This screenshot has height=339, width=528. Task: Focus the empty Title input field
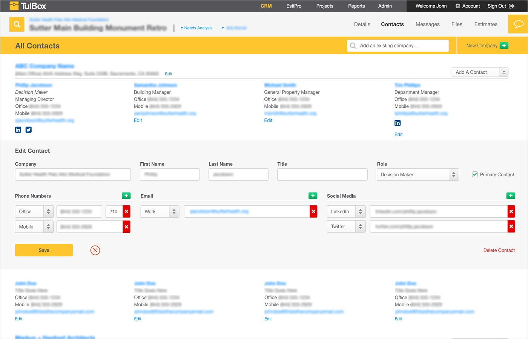[322, 174]
